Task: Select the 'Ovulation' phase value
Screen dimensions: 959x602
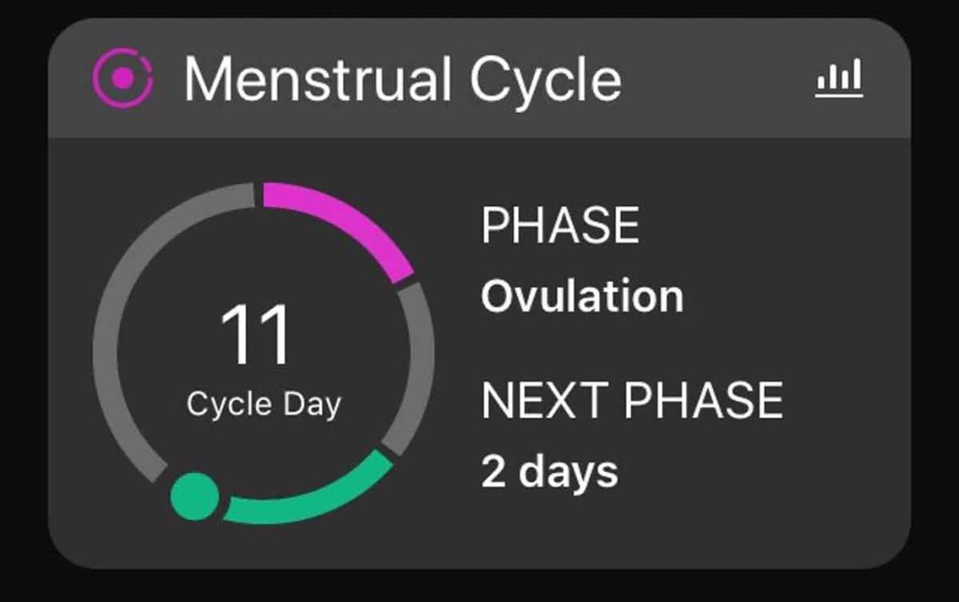Action: (582, 297)
